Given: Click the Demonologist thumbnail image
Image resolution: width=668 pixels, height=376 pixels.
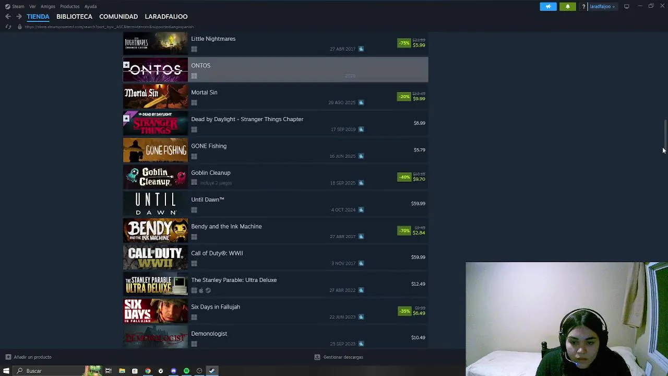Looking at the screenshot, I should pyautogui.click(x=155, y=337).
